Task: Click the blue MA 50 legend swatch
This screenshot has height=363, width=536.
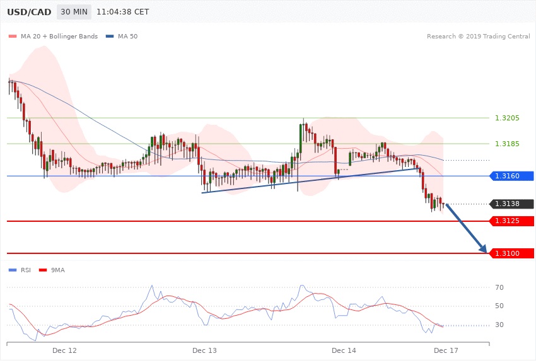Action: coord(110,36)
